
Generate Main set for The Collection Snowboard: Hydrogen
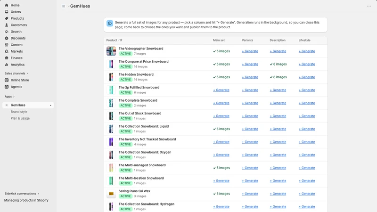pyautogui.click(x=221, y=207)
